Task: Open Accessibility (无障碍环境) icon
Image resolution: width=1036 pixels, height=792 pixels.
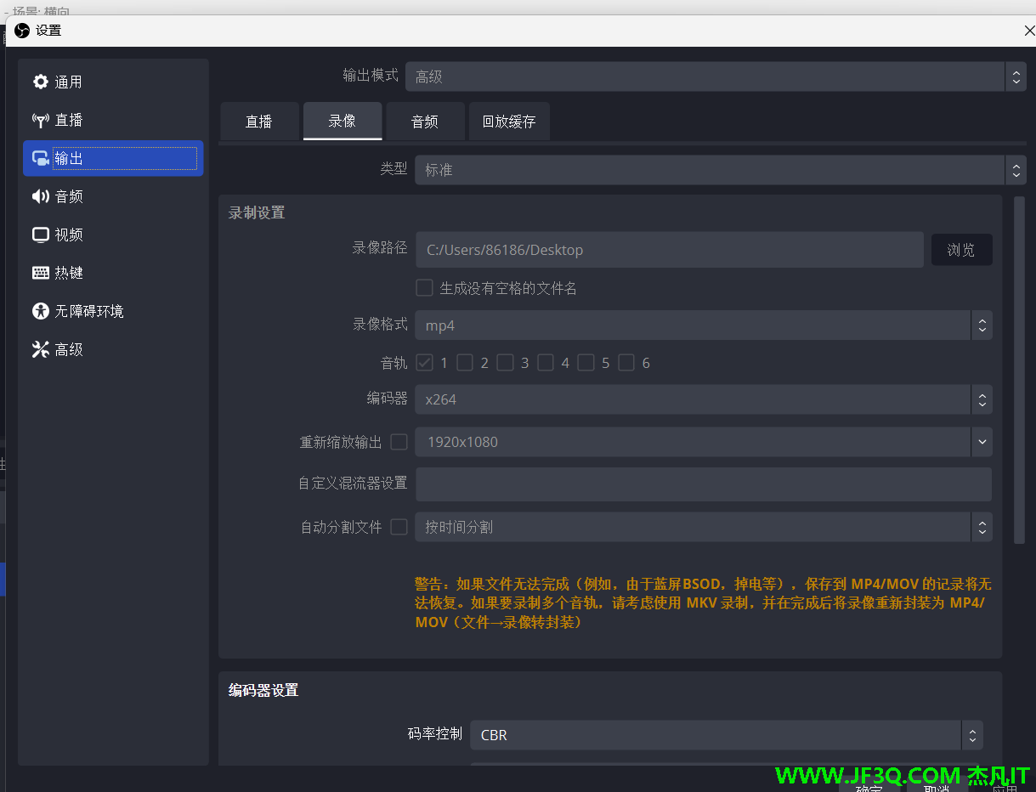Action: tap(41, 311)
